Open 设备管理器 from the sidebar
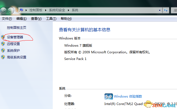This screenshot has height=109, width=177. pyautogui.click(x=15, y=37)
